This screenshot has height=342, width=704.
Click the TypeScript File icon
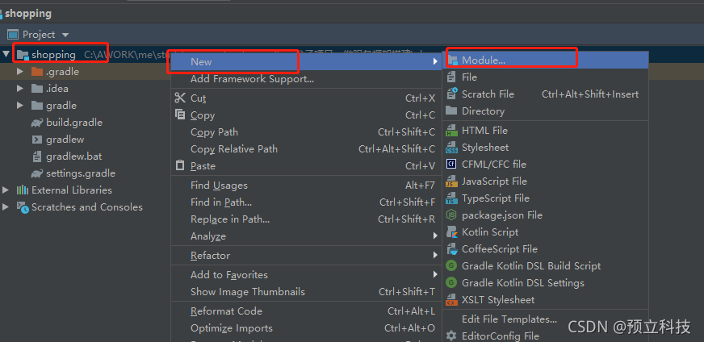tap(451, 198)
